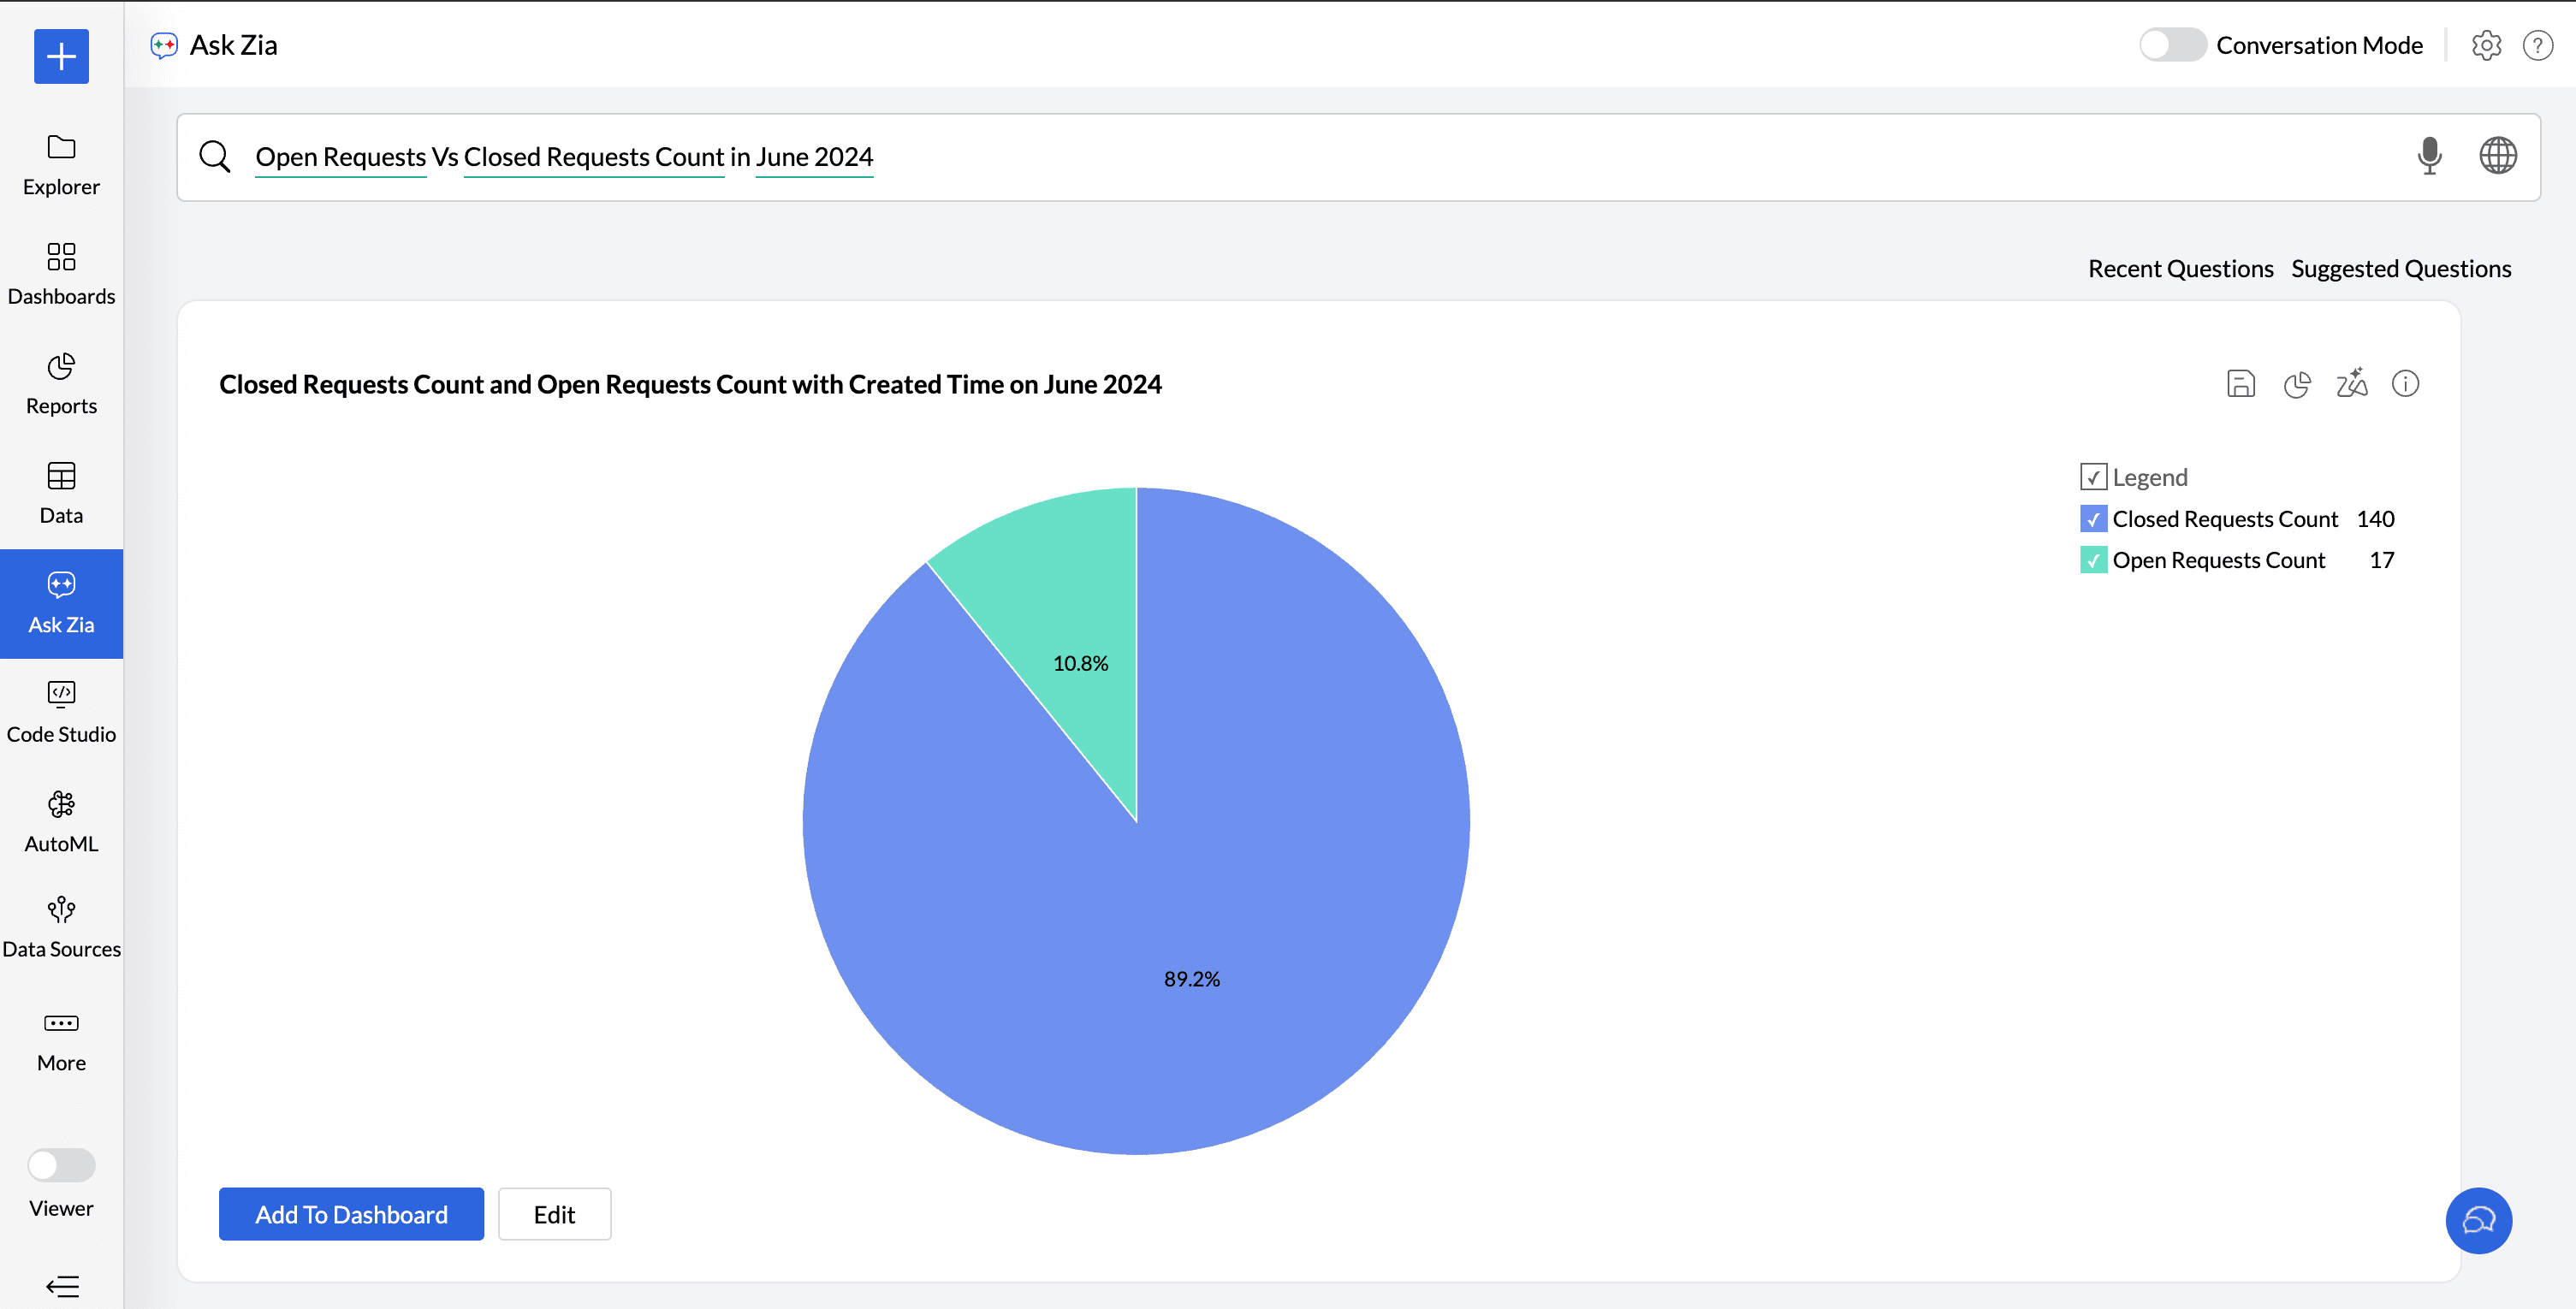This screenshot has height=1309, width=2576.
Task: Open Recent Questions list
Action: pos(2180,269)
